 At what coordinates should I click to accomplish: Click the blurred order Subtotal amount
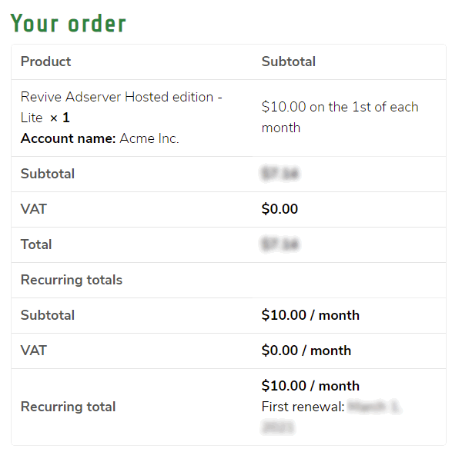point(280,174)
